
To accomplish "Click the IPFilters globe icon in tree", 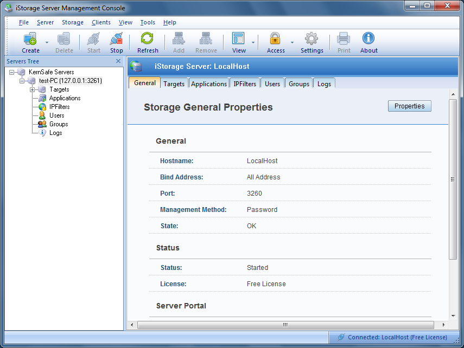I will [x=42, y=107].
